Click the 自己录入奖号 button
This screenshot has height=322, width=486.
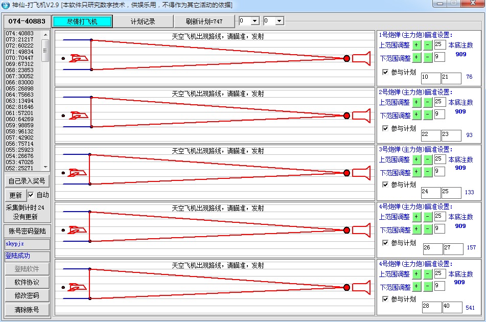click(x=27, y=181)
